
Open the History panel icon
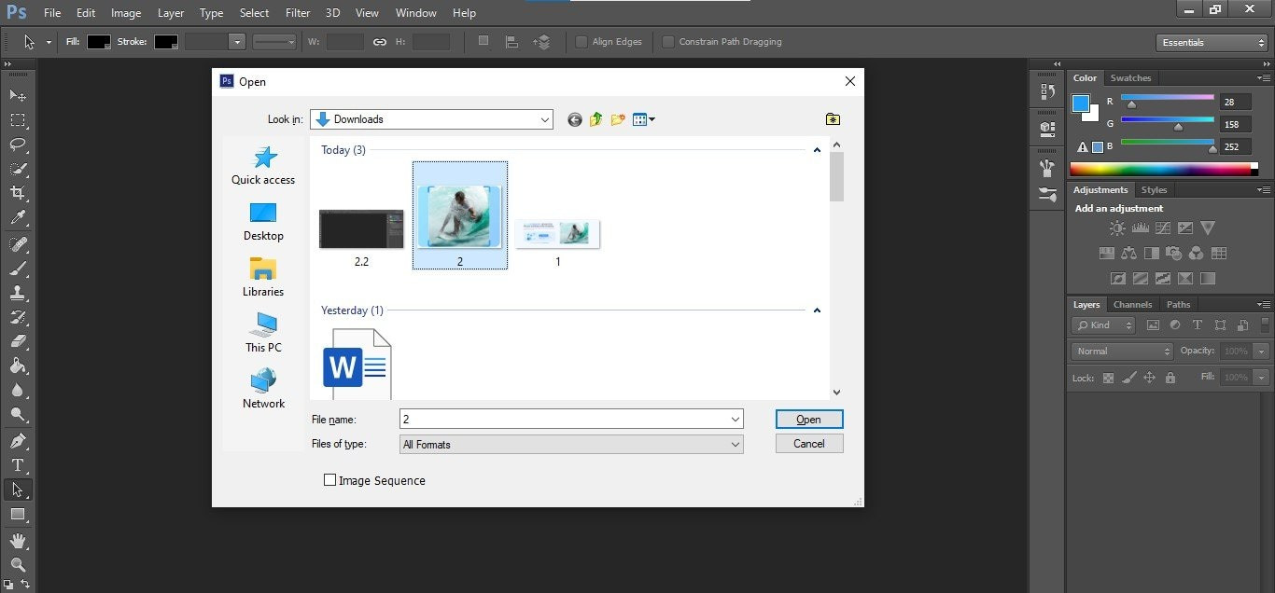tap(1047, 92)
